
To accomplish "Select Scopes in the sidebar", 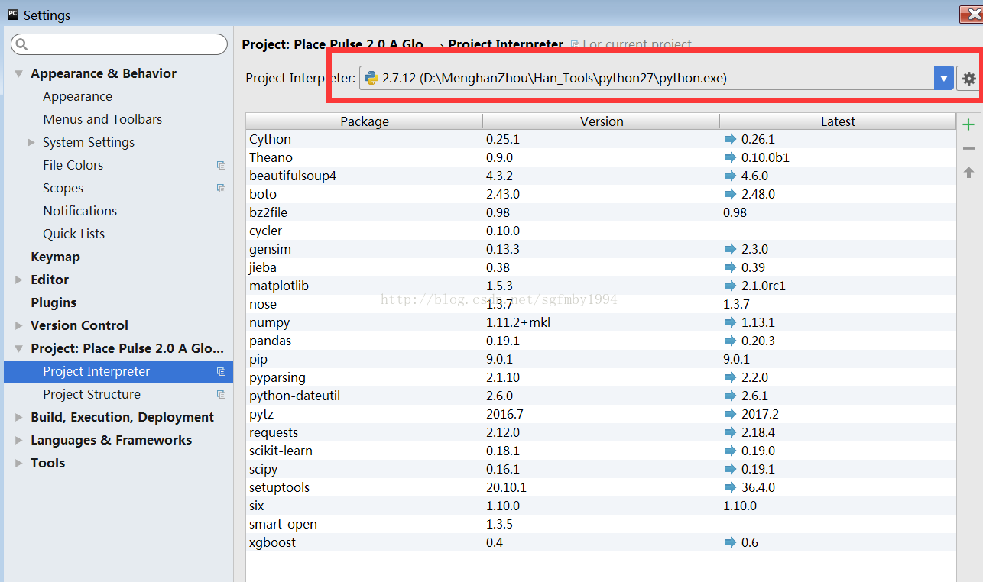I will [x=63, y=188].
